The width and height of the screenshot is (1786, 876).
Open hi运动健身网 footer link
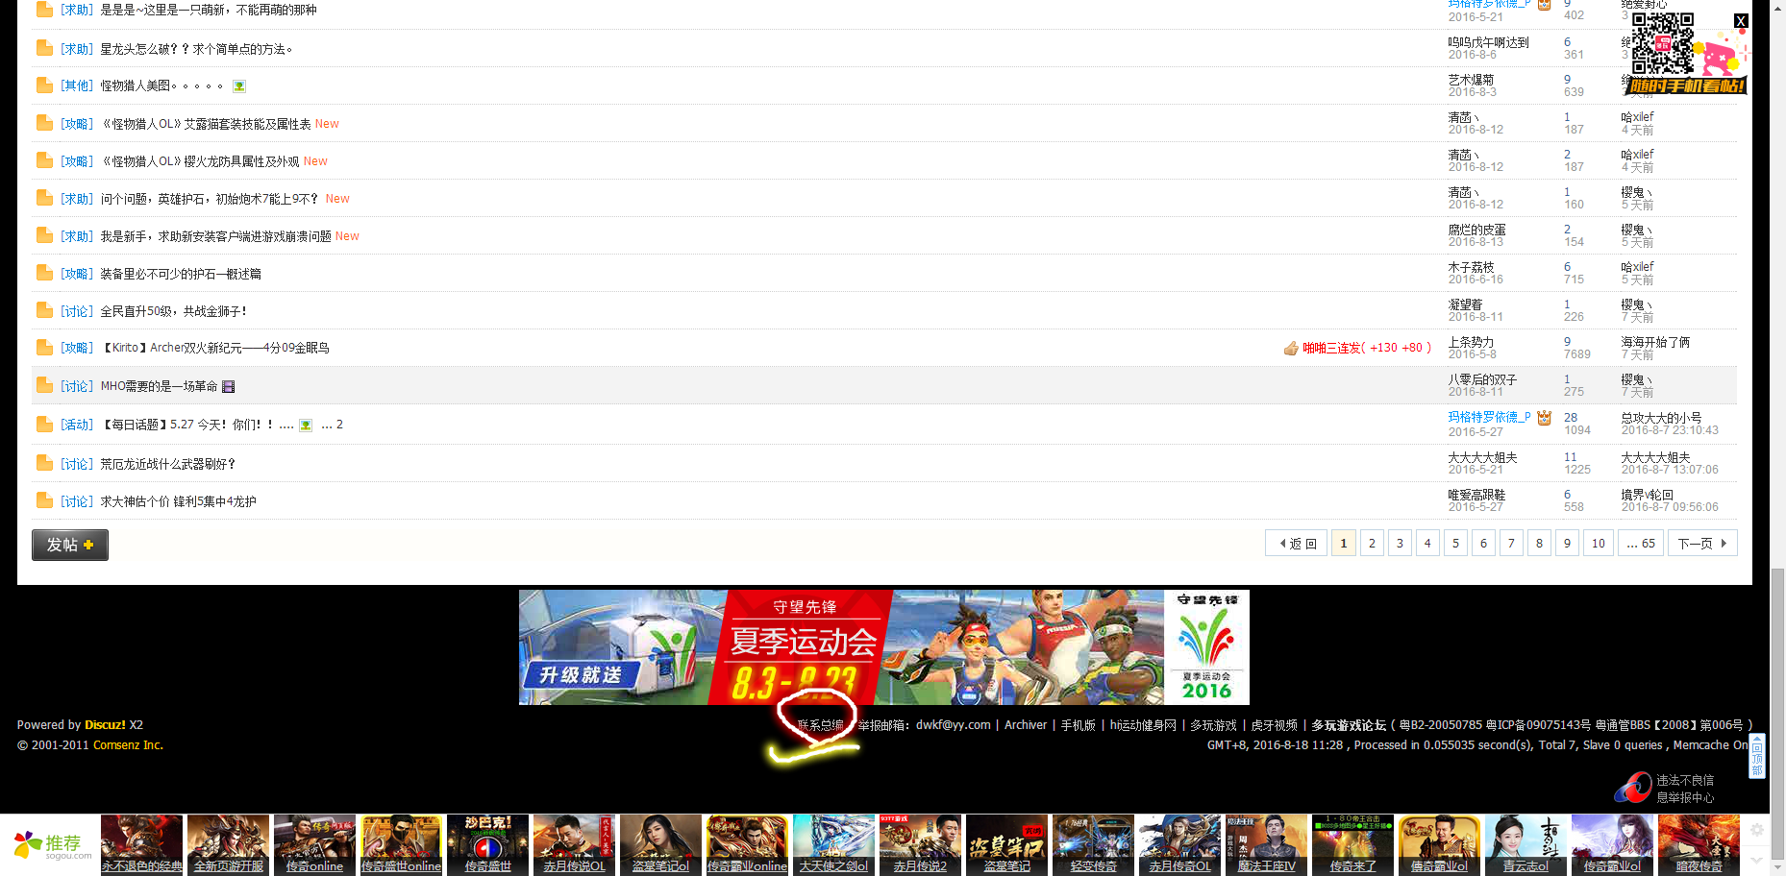pyautogui.click(x=1144, y=725)
